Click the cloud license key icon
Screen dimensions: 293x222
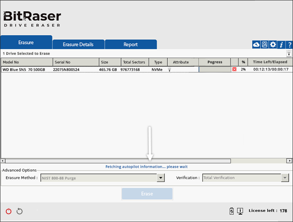click(256, 45)
